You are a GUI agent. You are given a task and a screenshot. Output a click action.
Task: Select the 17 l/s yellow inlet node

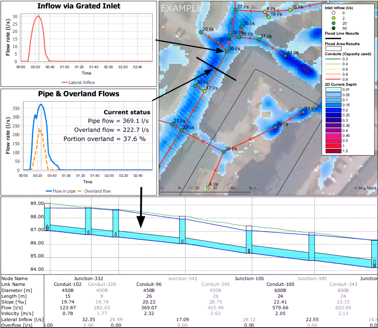point(205,91)
